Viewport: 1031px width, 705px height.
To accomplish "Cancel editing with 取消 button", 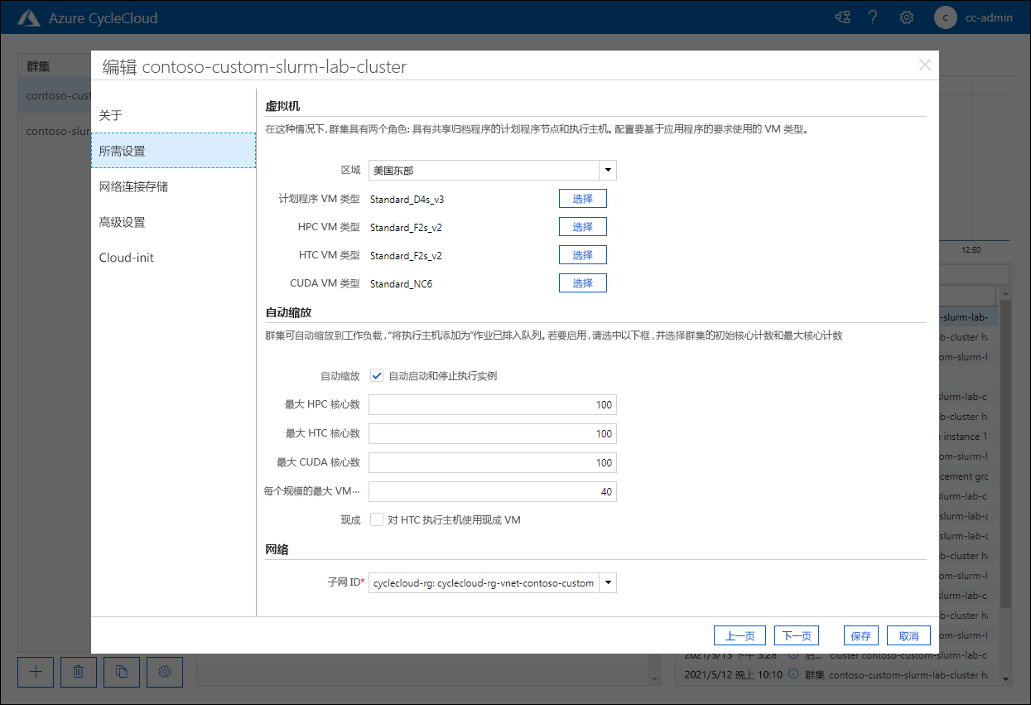I will point(908,635).
